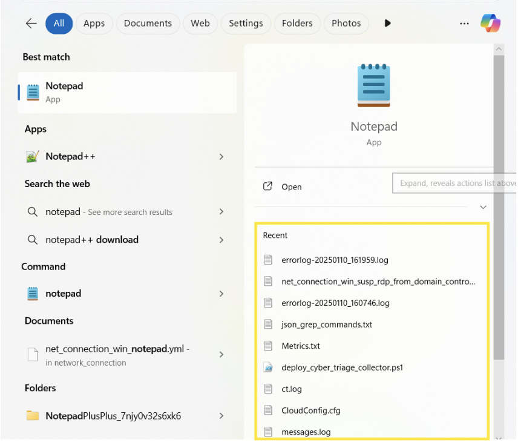518x448 pixels.
Task: Switch to the Photos filter tab
Action: coord(347,24)
